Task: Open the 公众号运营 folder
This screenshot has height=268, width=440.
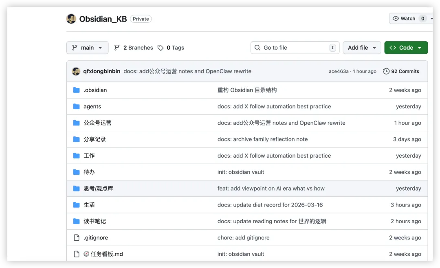Action: tap(97, 123)
